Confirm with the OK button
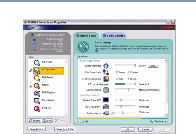 128,130
